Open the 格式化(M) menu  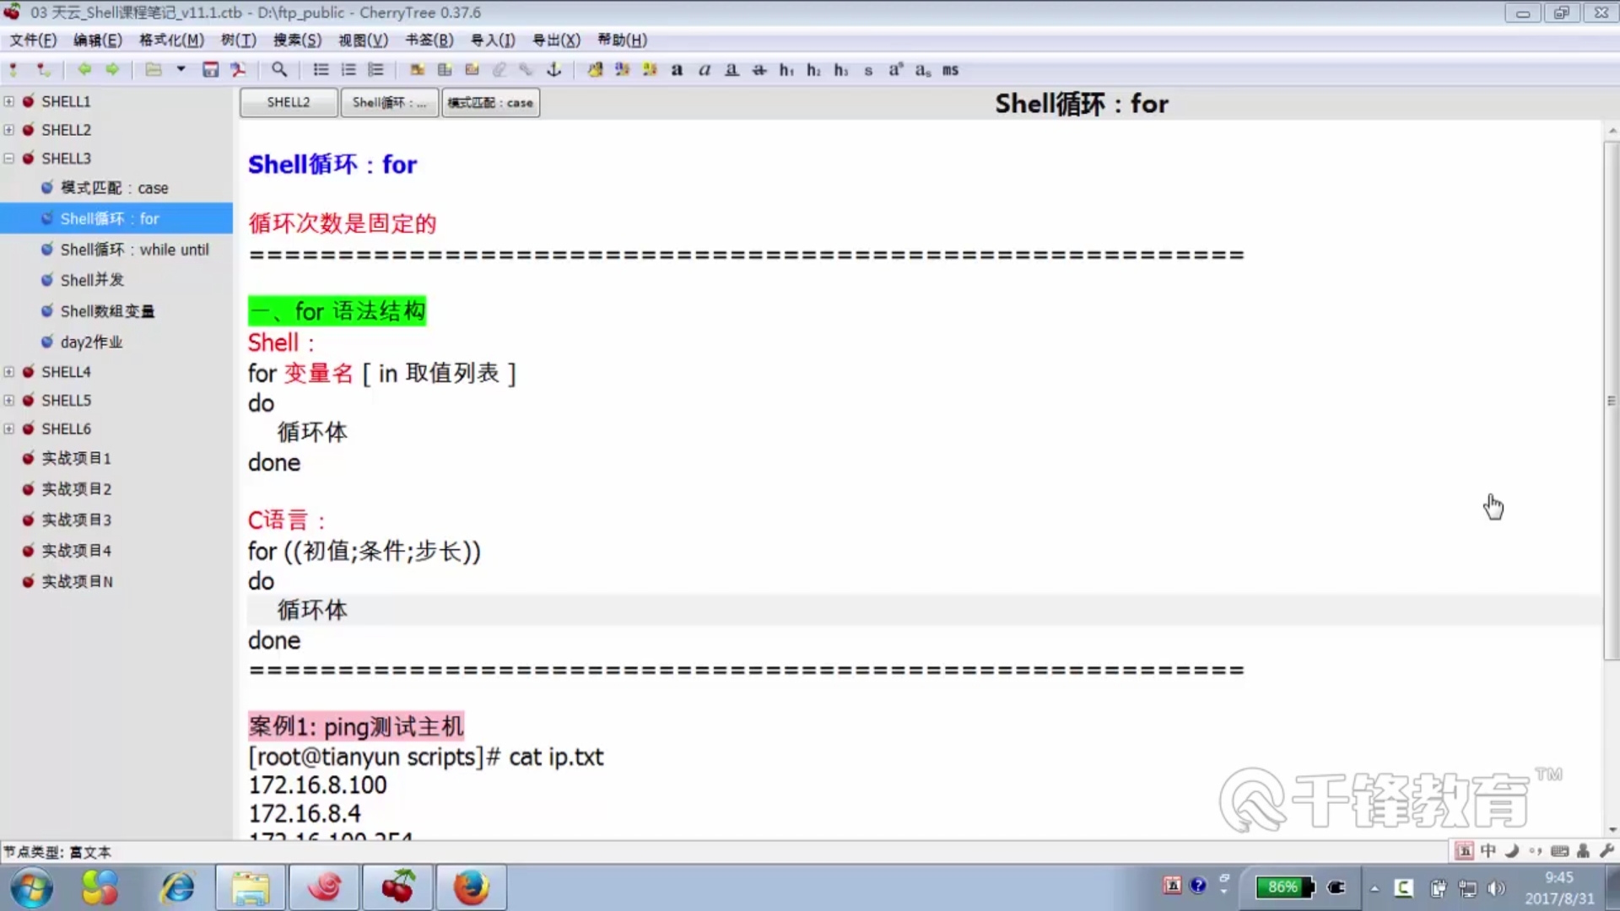coord(171,40)
